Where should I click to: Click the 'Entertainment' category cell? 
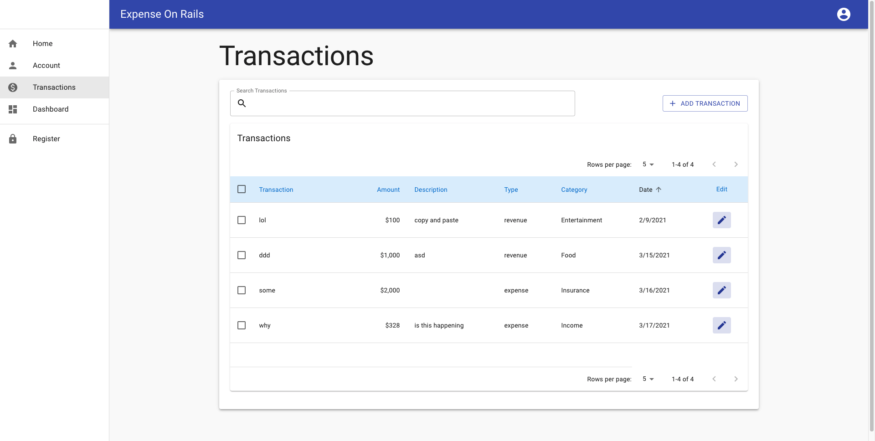[582, 220]
